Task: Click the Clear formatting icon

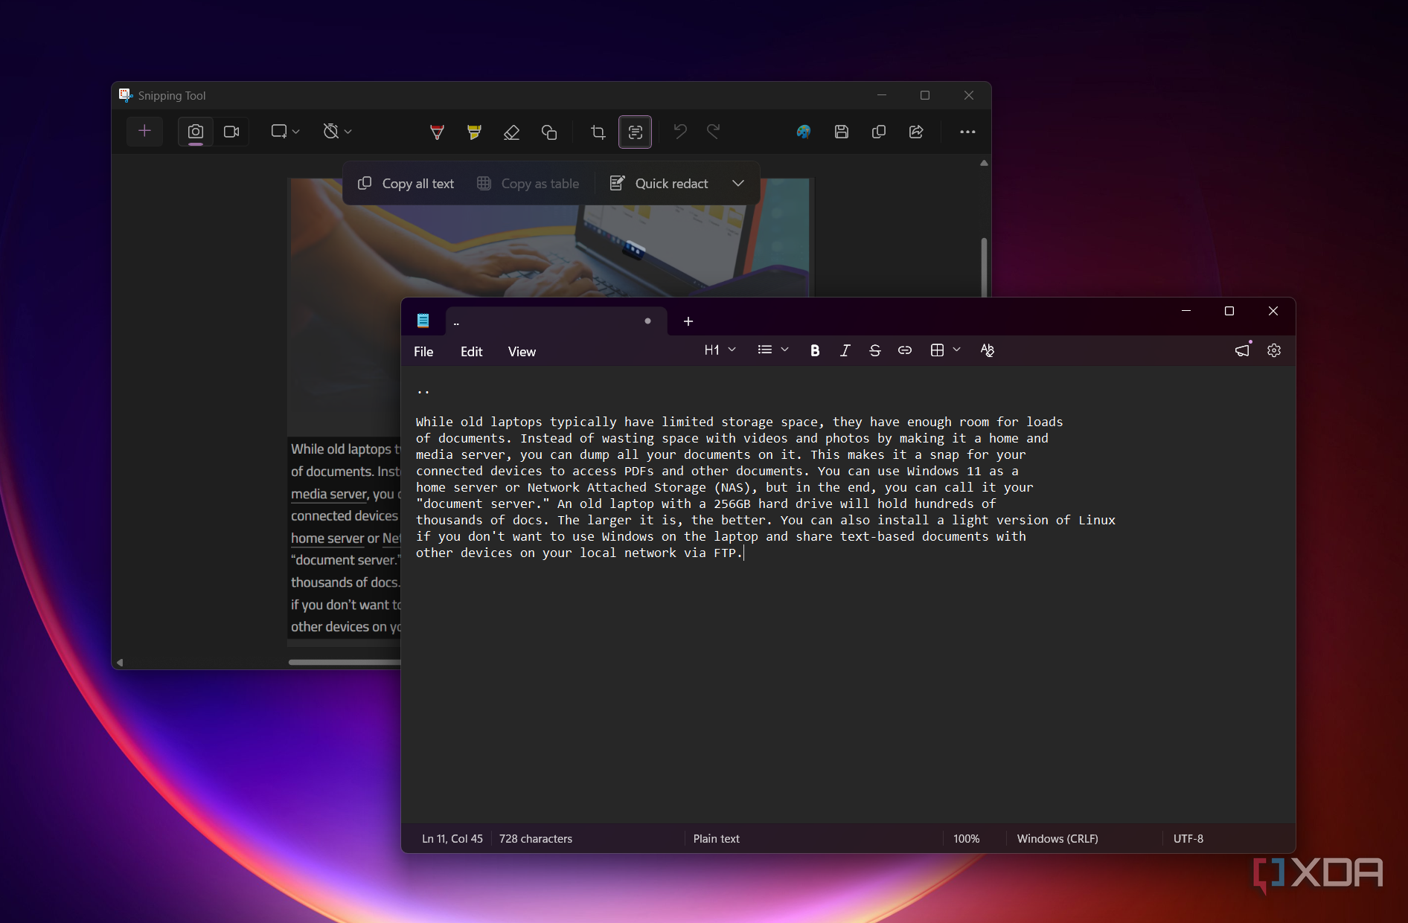Action: (988, 350)
